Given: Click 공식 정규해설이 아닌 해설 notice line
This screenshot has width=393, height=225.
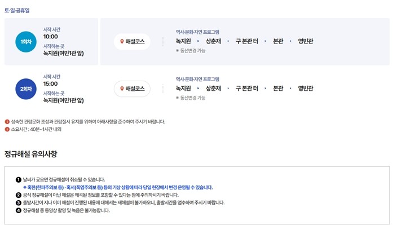Looking at the screenshot, I should [101, 195].
